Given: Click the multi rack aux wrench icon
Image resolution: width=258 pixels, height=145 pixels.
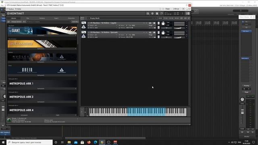Looking at the screenshot, I should [189, 18].
